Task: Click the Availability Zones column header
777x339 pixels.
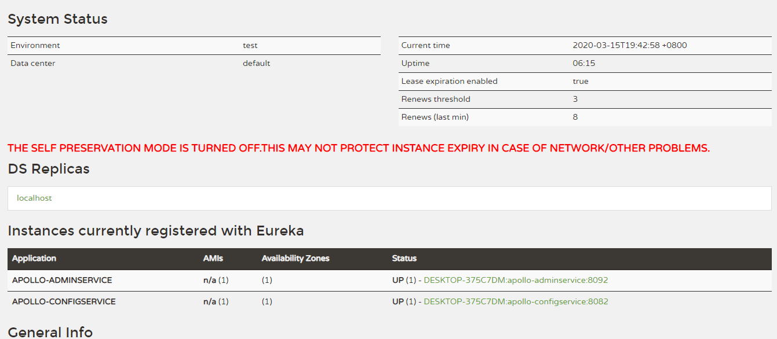Action: (x=296, y=258)
